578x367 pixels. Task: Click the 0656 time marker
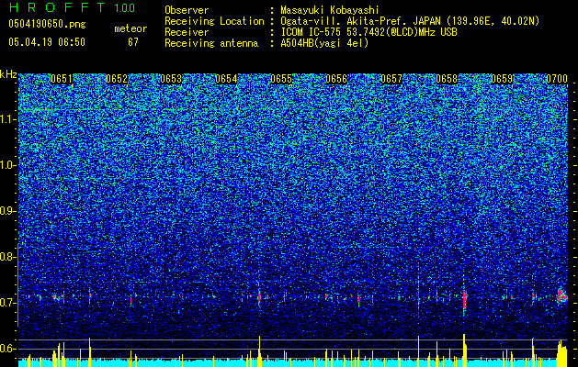pyautogui.click(x=336, y=79)
